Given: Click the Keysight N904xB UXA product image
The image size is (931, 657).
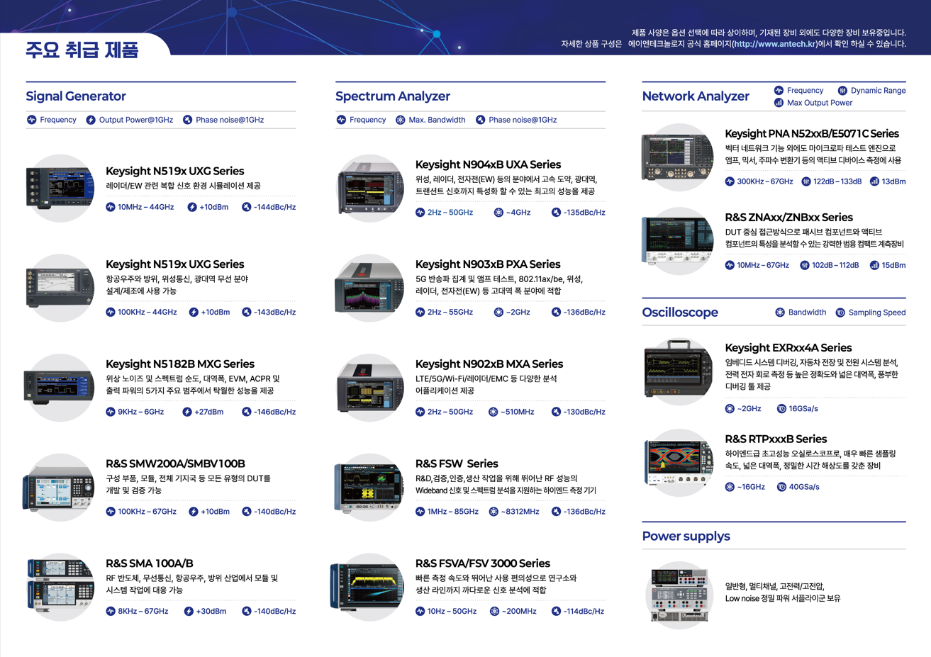Looking at the screenshot, I should coord(369,189).
